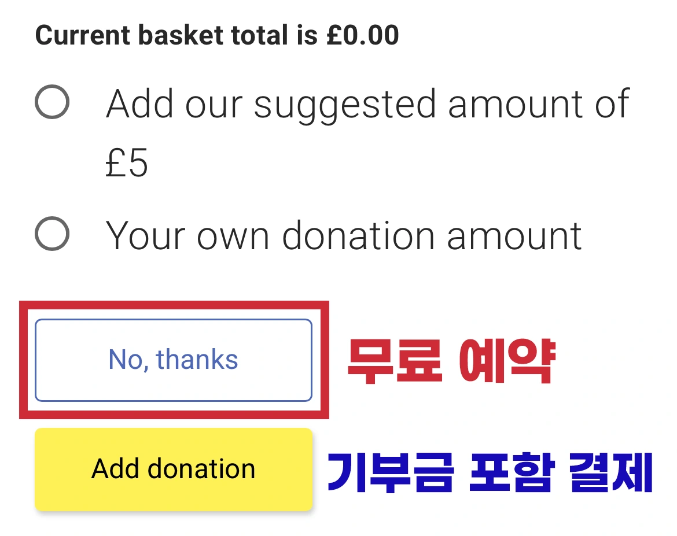Image resolution: width=677 pixels, height=536 pixels.
Task: Choose the 'Your own donation amount' radio button
Action: click(x=52, y=234)
